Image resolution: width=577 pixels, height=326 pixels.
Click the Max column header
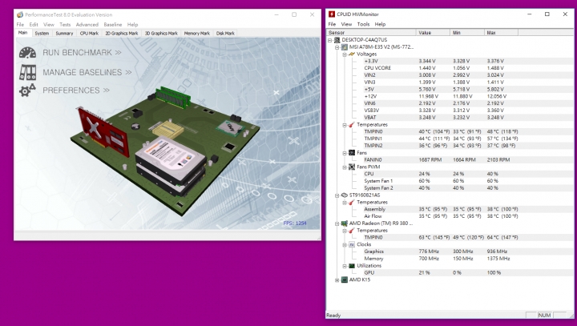[501, 33]
